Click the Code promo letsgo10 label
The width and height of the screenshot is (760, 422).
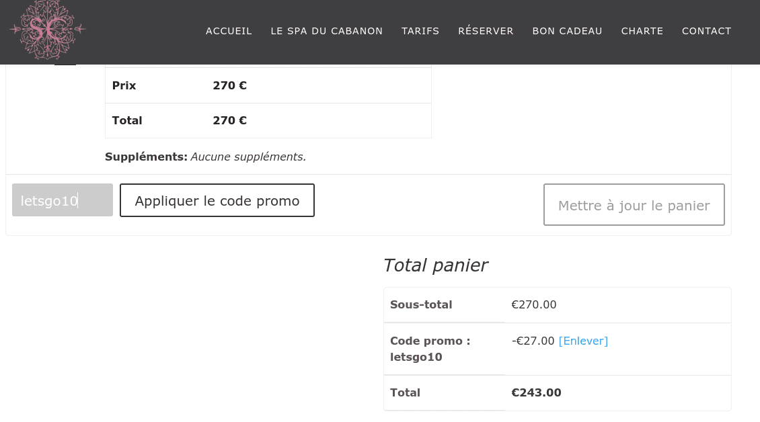[x=430, y=349]
